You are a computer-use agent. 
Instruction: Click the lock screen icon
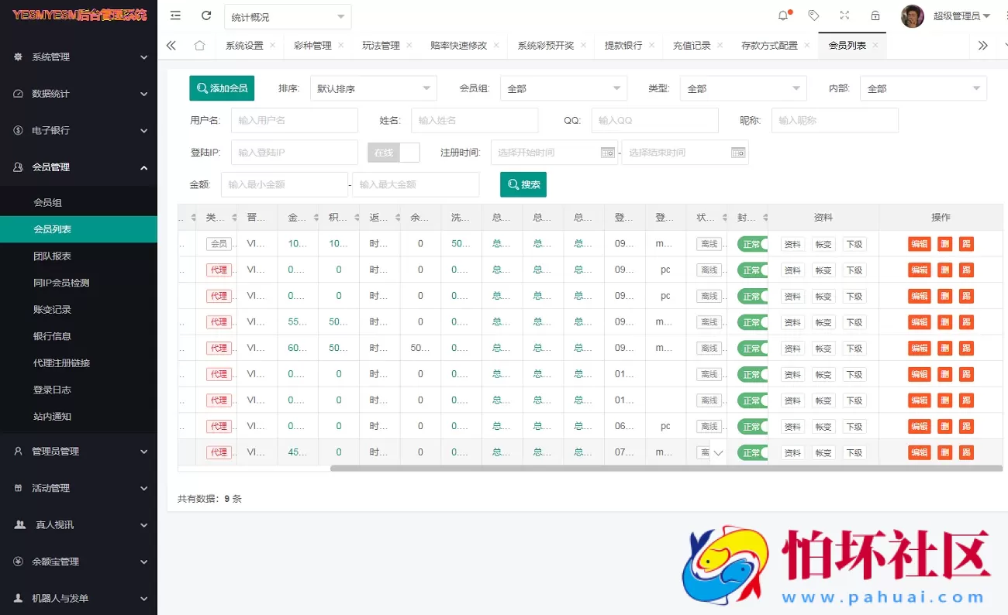(875, 15)
